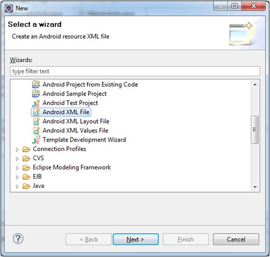This screenshot has width=270, height=257.
Task: Expand the Connection Profiles folder
Action: click(17, 150)
